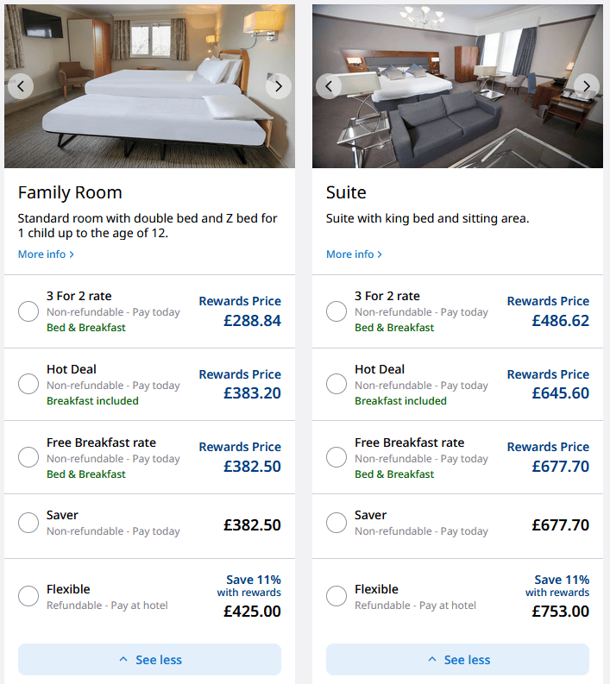Choose Family Room Hot Deal rate
This screenshot has width=610, height=684.
[28, 385]
